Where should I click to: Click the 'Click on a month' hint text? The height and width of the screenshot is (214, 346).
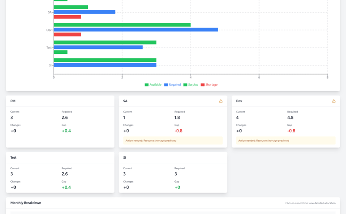point(310,203)
